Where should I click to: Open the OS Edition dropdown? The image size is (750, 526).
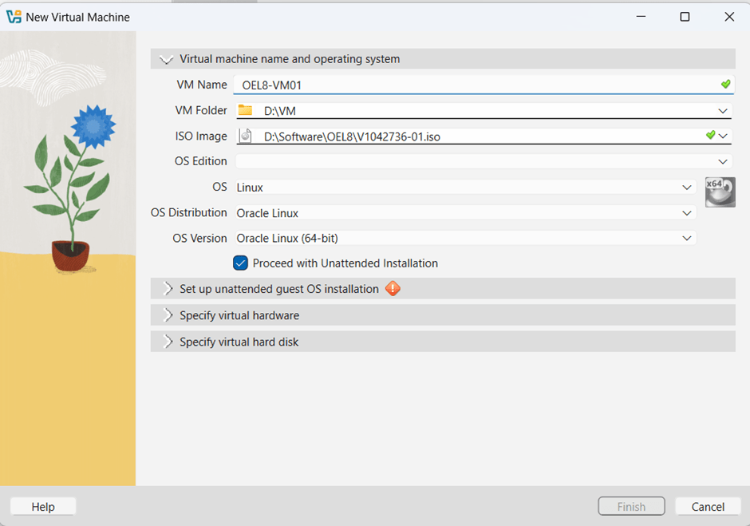point(724,161)
